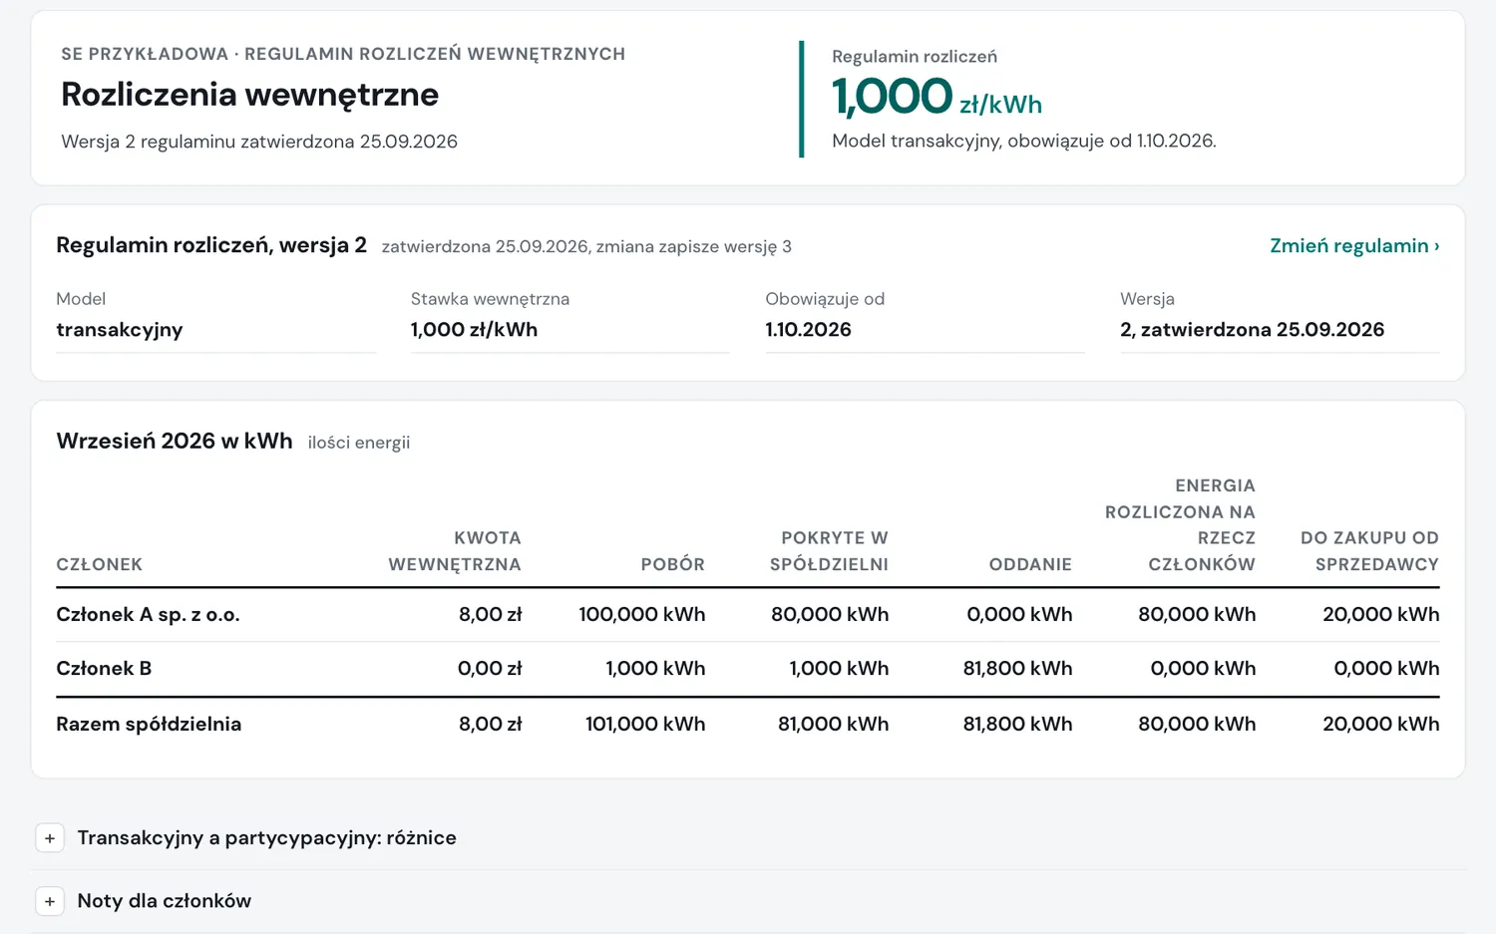
Task: Open the Zmień regulamin link
Action: tap(1354, 246)
